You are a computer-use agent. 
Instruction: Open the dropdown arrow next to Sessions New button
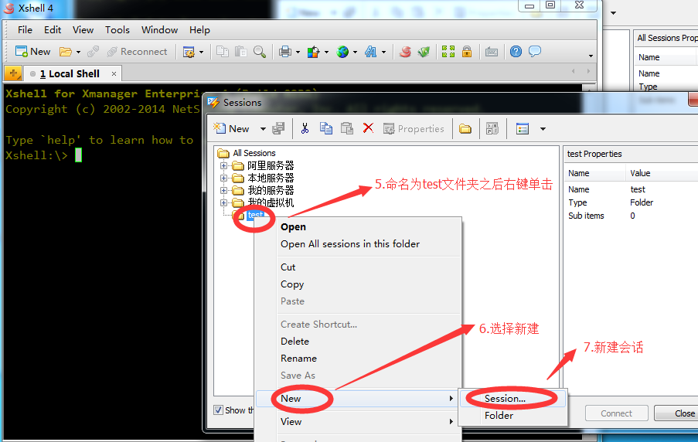(x=263, y=129)
